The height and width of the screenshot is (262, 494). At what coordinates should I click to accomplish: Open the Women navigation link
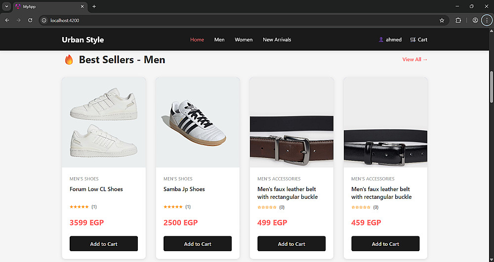(x=244, y=40)
